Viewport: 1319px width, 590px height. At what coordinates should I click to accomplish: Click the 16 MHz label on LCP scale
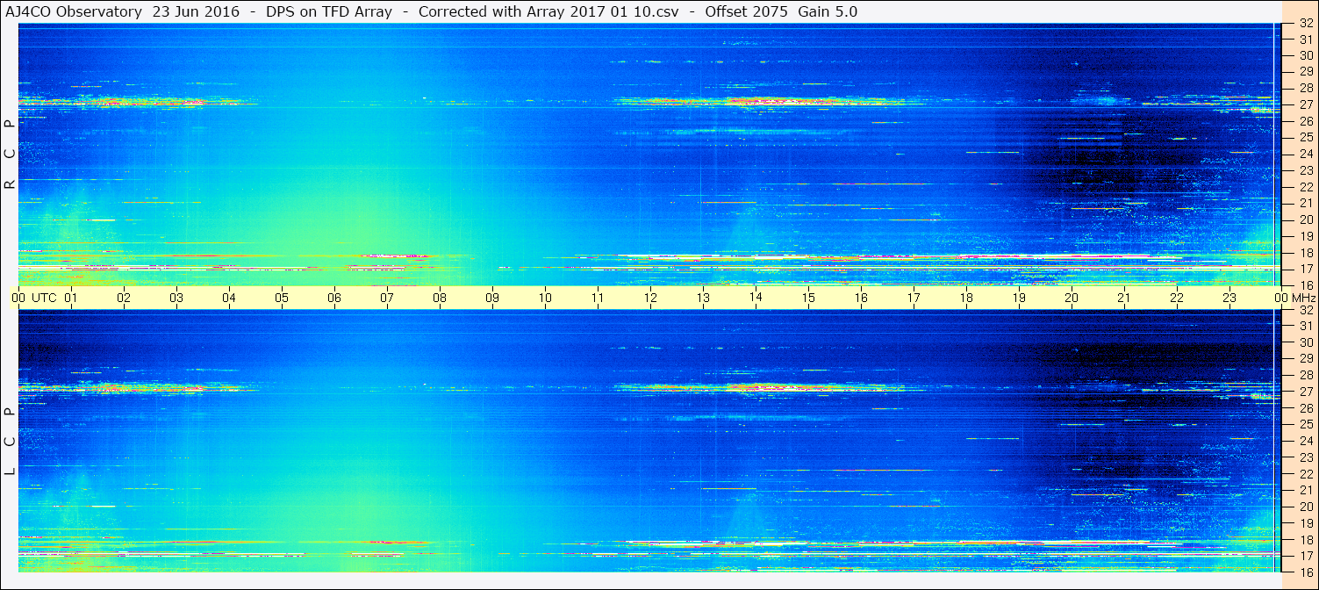coord(1306,572)
